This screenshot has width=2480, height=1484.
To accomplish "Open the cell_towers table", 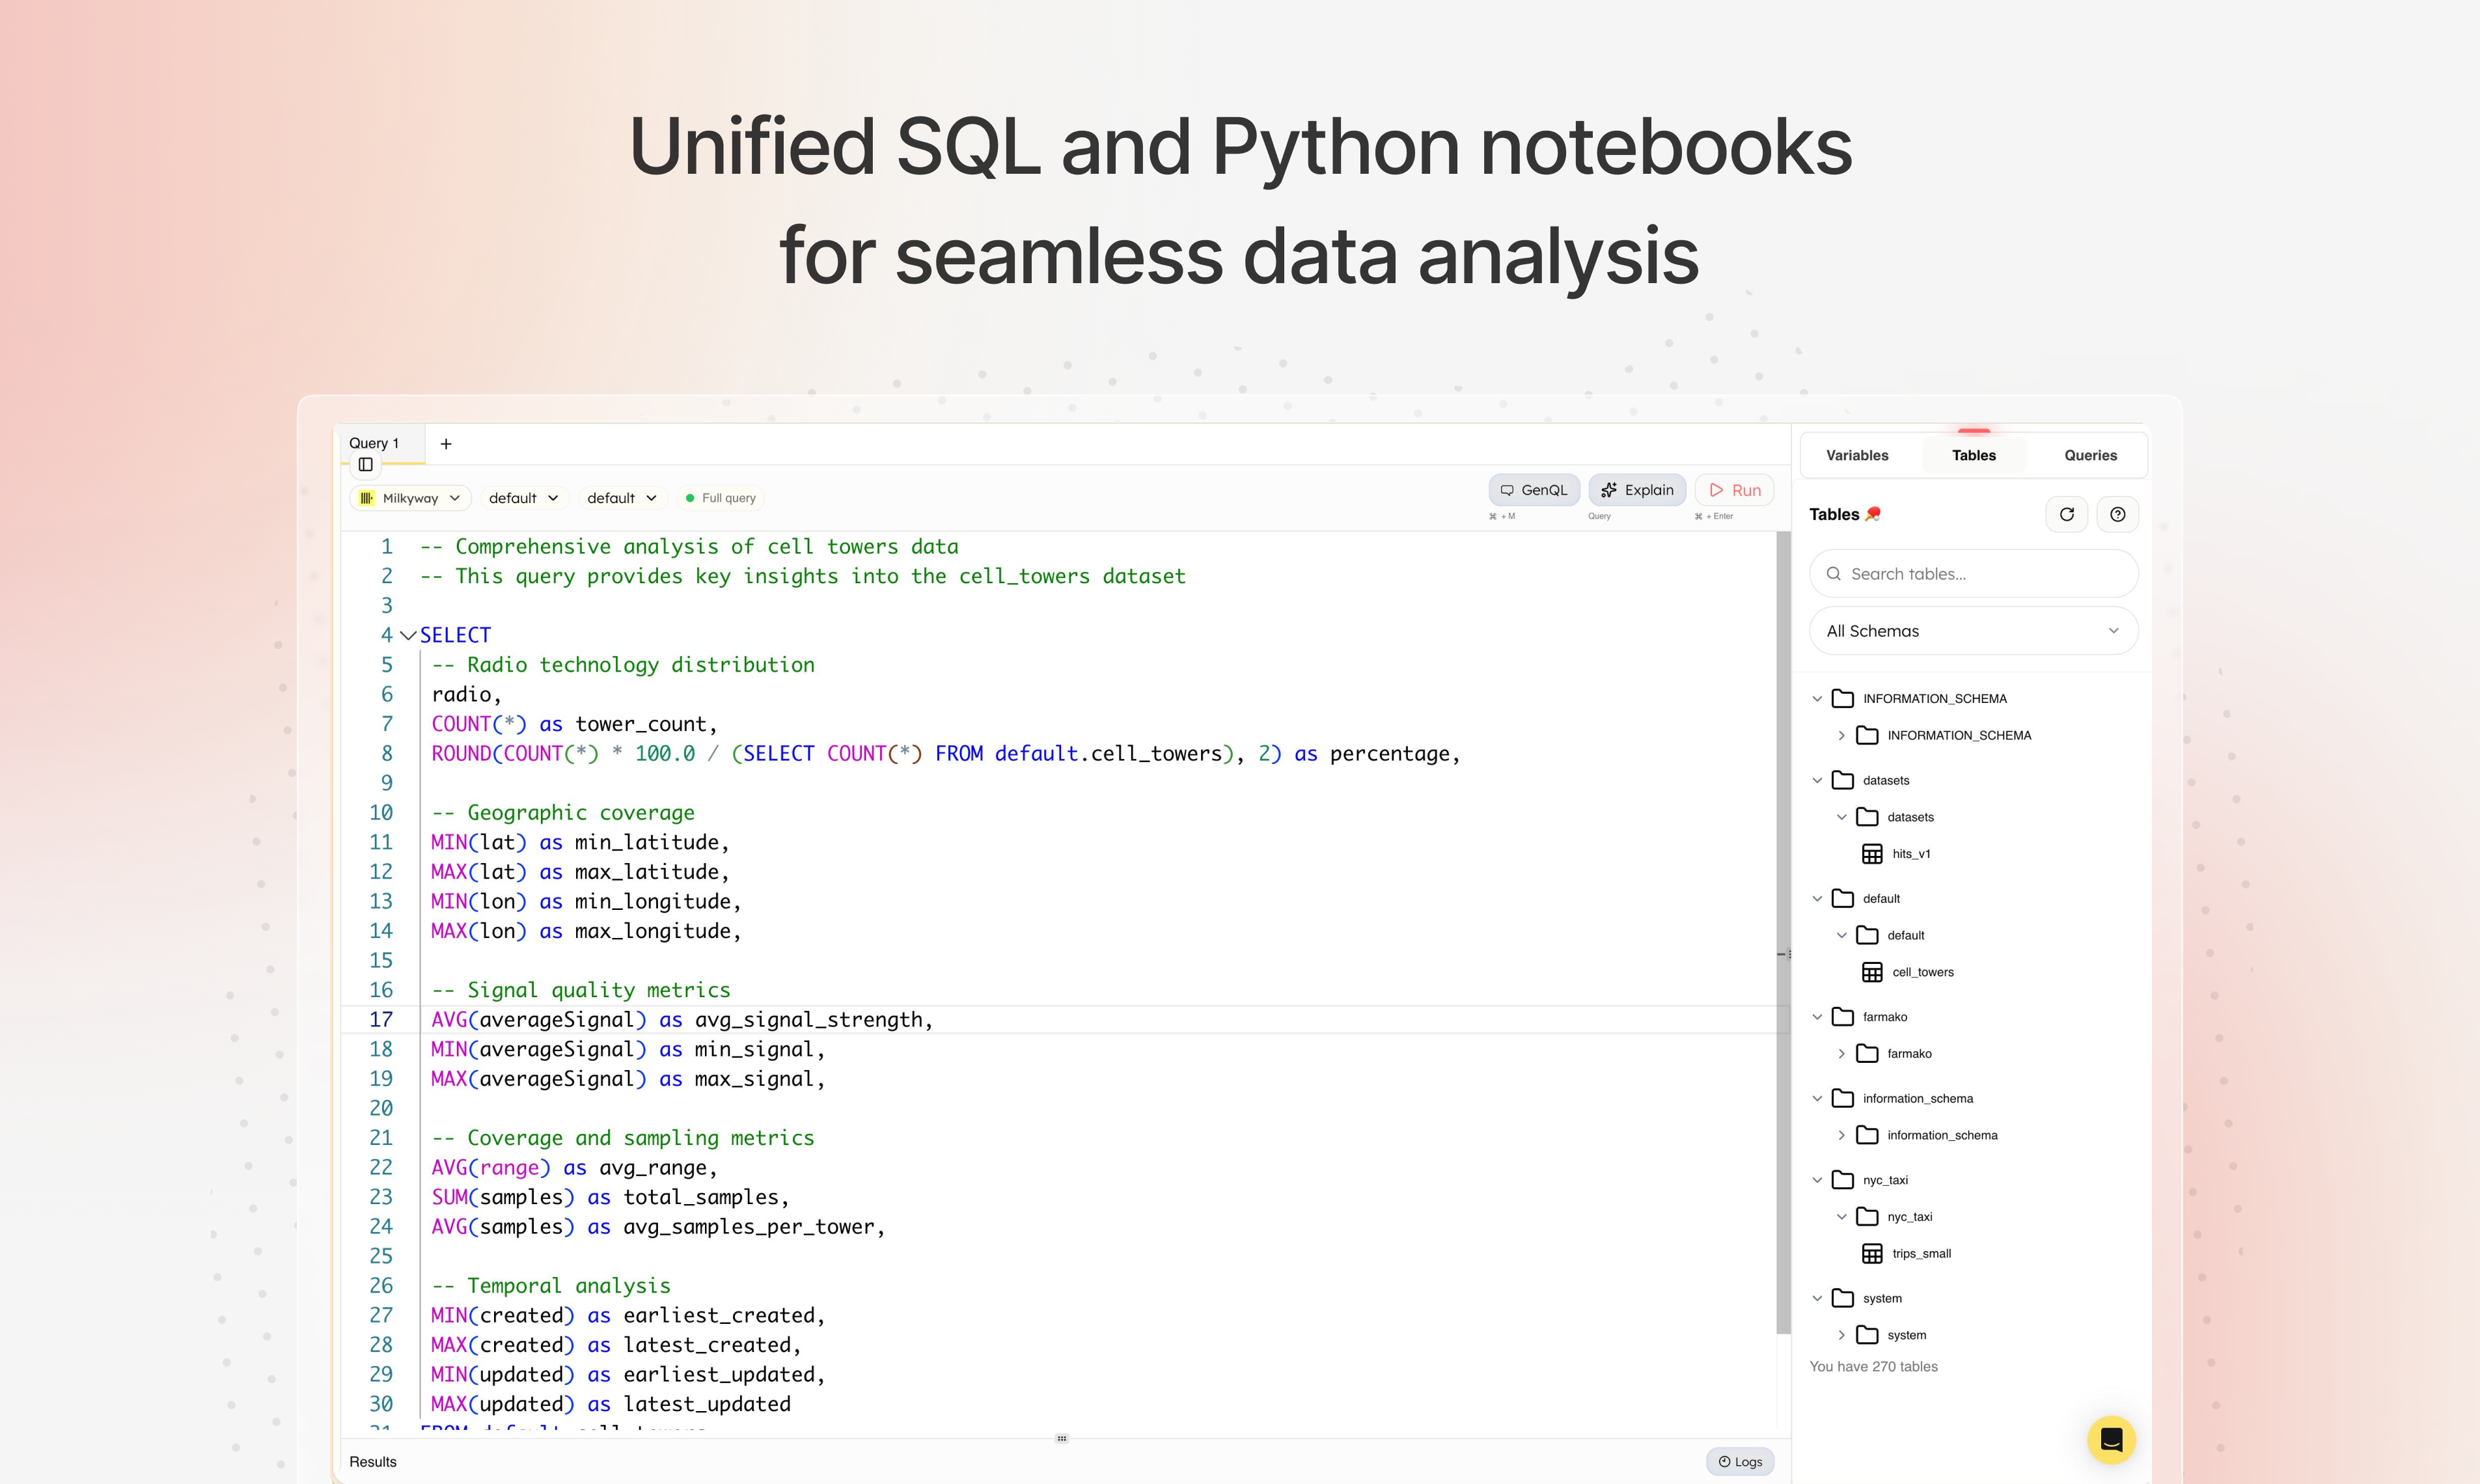I will [1922, 972].
